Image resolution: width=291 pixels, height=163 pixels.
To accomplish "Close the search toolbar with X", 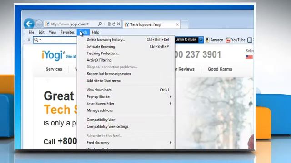I will click(29, 40).
